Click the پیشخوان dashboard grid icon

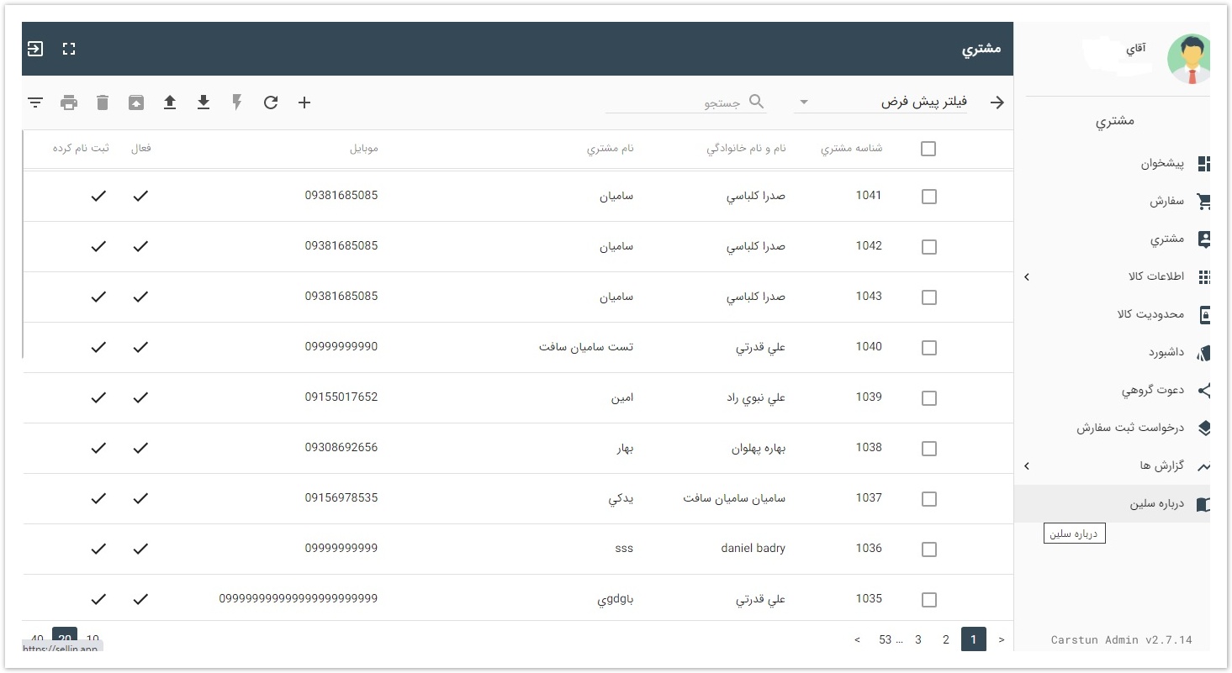(x=1203, y=164)
